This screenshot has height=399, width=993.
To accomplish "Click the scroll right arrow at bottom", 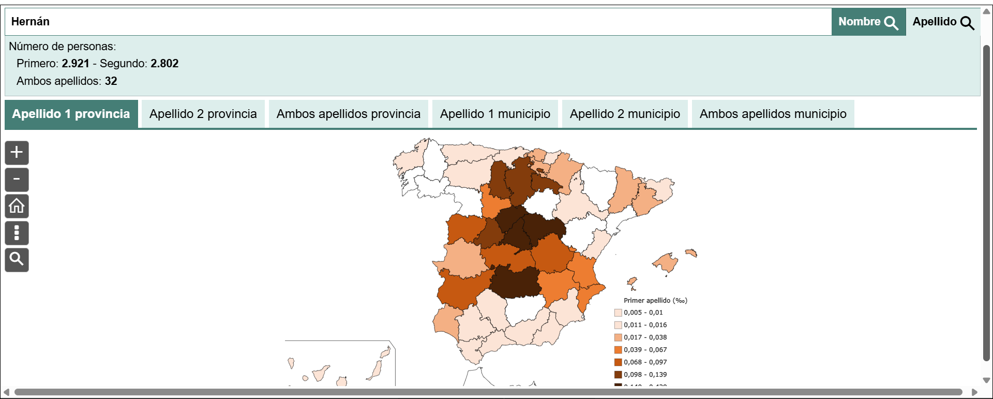I will [974, 392].
